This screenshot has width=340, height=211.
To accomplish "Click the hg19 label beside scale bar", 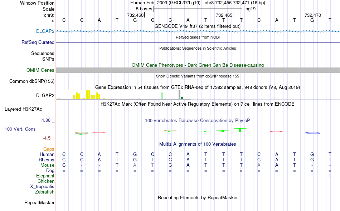I will pos(251,9).
